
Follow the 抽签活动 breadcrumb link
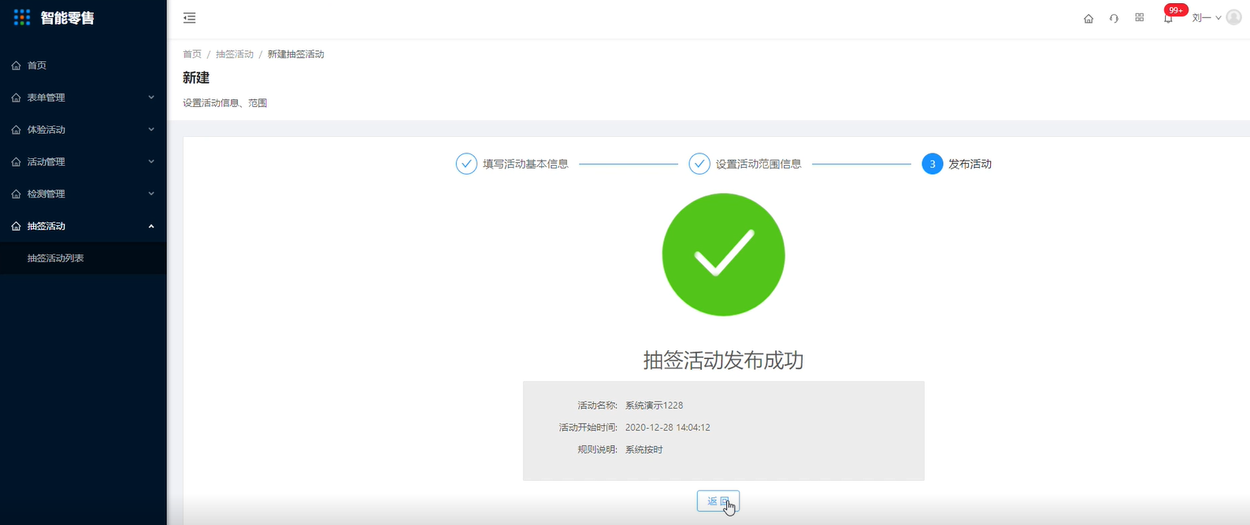coord(235,54)
